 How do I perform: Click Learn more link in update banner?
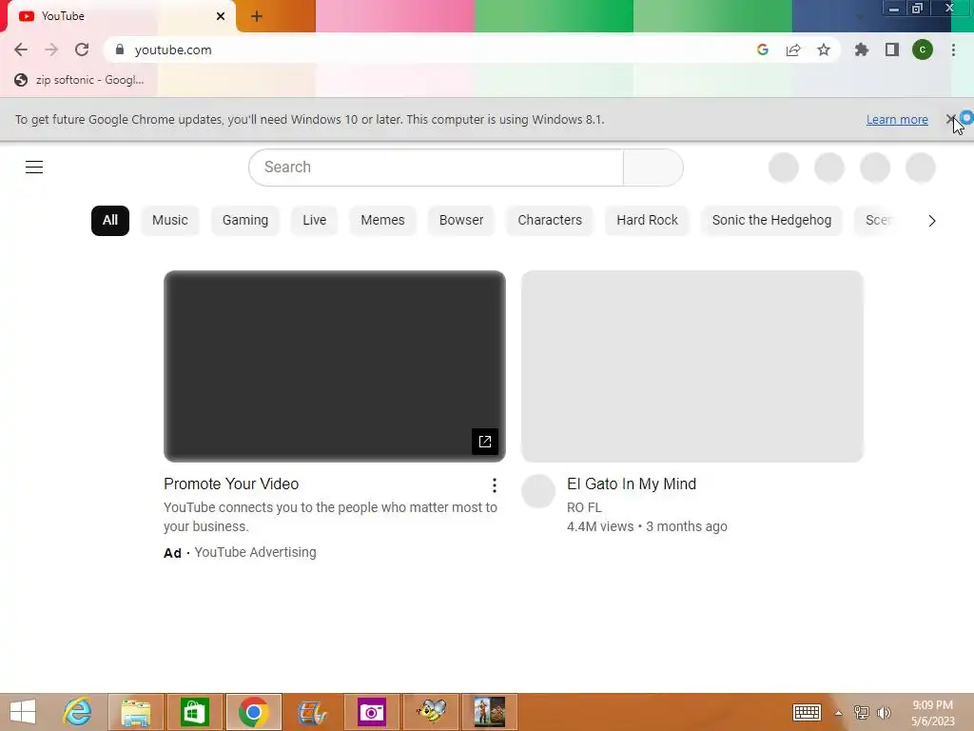tap(897, 119)
